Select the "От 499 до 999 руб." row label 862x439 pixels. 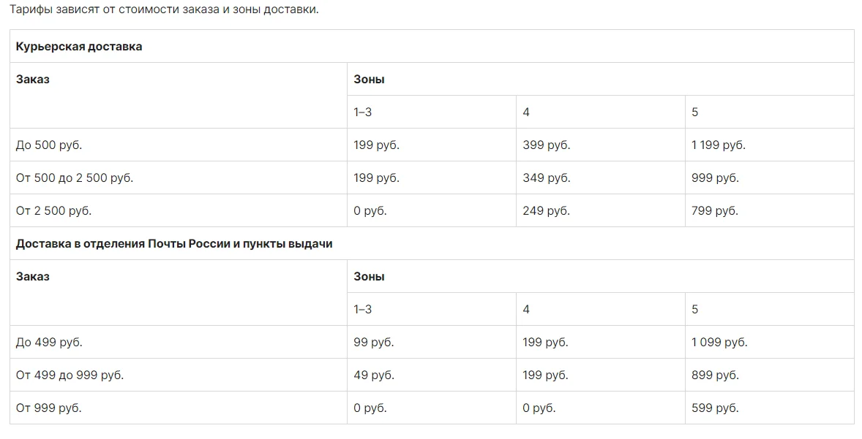pyautogui.click(x=70, y=375)
